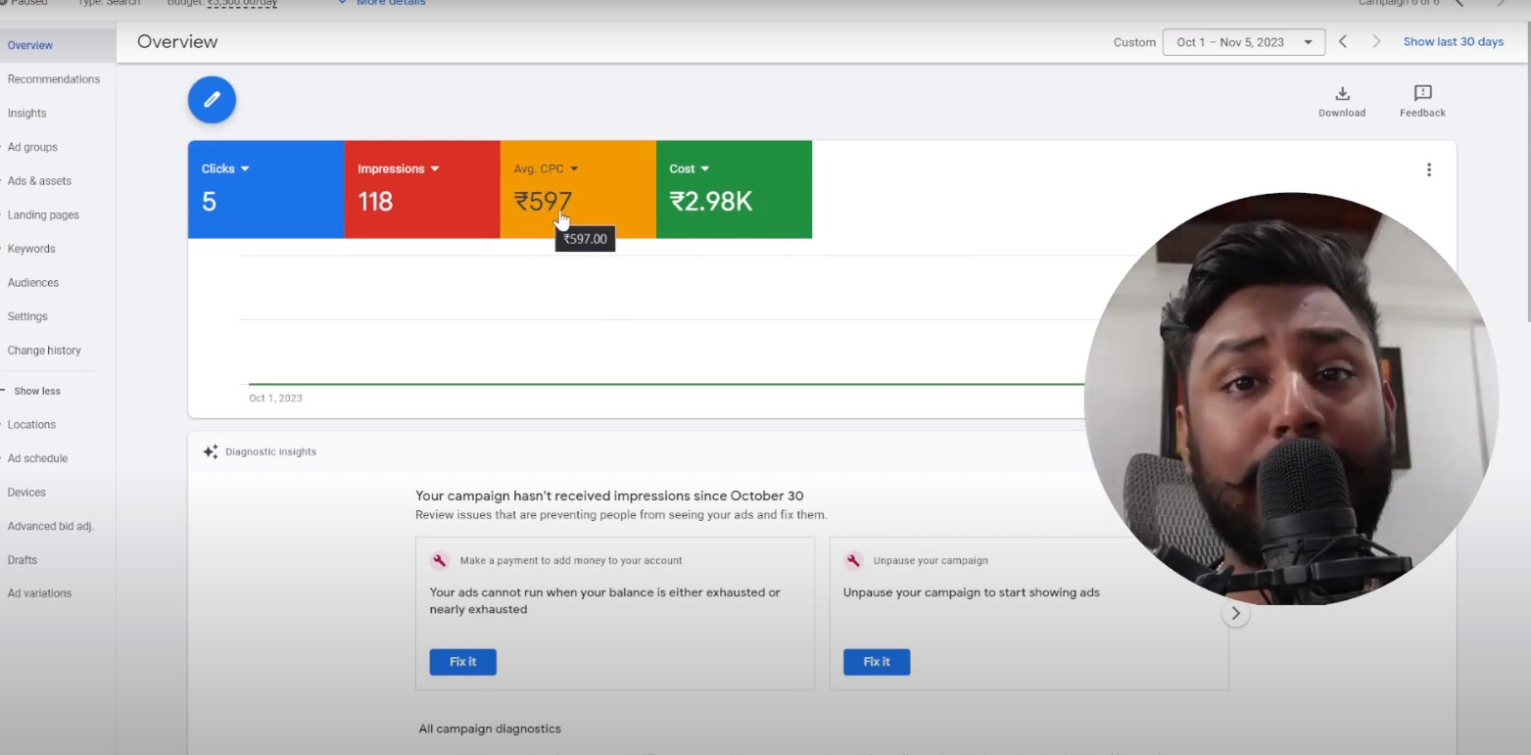Click 'Make a payment to add money' title

pyautogui.click(x=571, y=561)
